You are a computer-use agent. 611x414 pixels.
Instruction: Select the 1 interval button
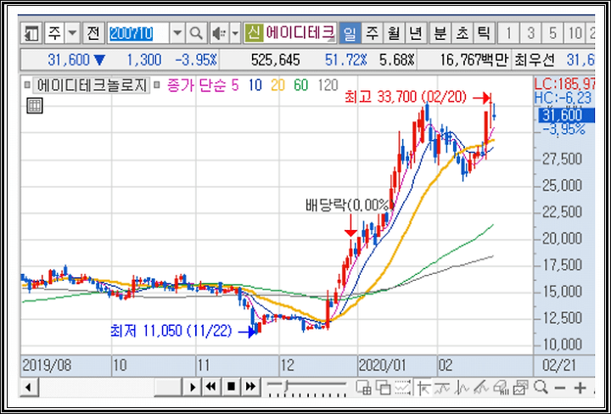508,34
